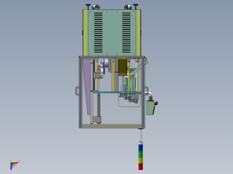Select the pink cylinder component
This screenshot has height=174, width=233.
99,68
